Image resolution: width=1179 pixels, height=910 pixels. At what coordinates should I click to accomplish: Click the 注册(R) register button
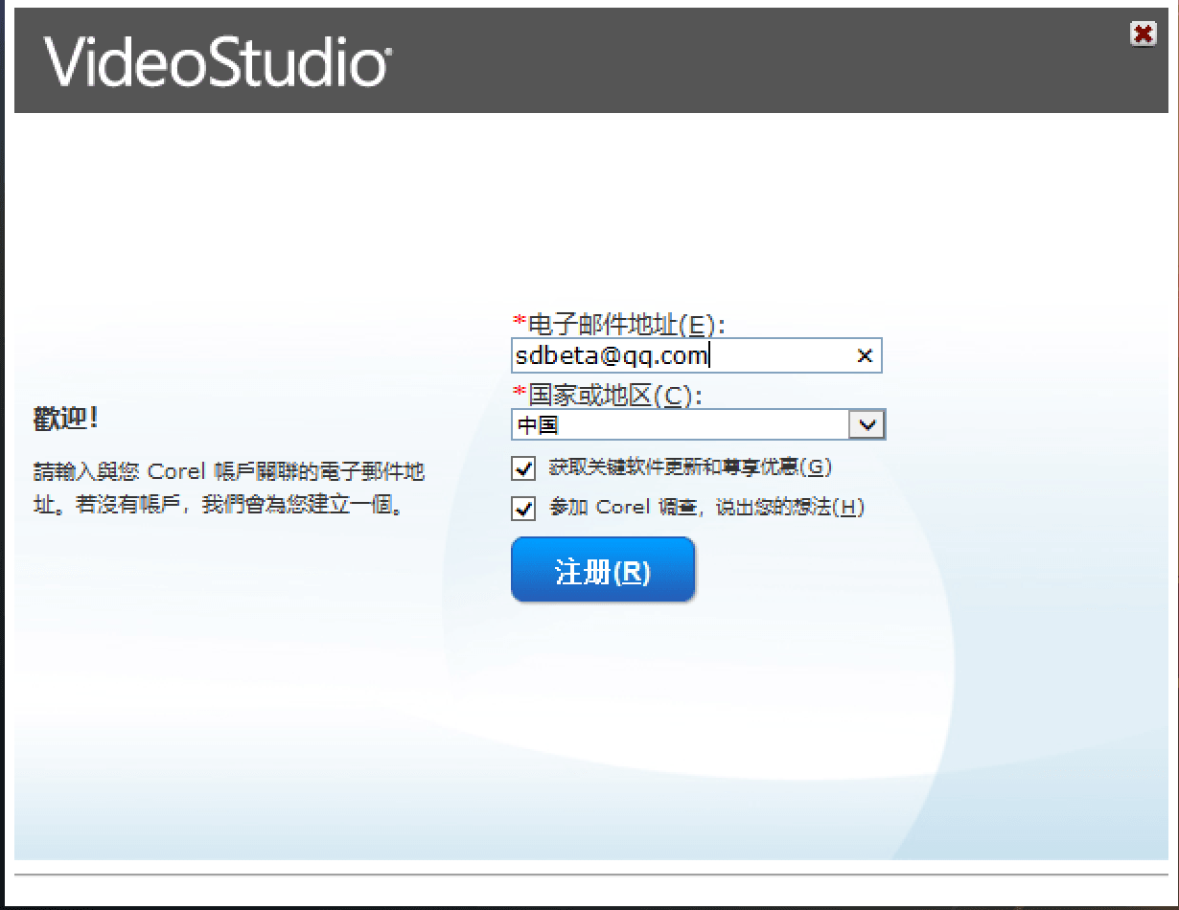tap(603, 571)
